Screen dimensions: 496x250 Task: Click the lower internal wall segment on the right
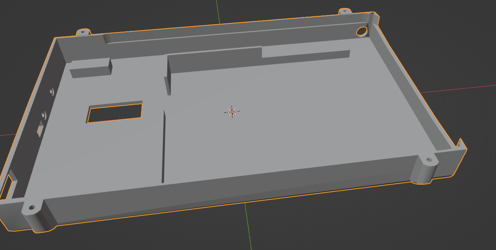(x=305, y=54)
